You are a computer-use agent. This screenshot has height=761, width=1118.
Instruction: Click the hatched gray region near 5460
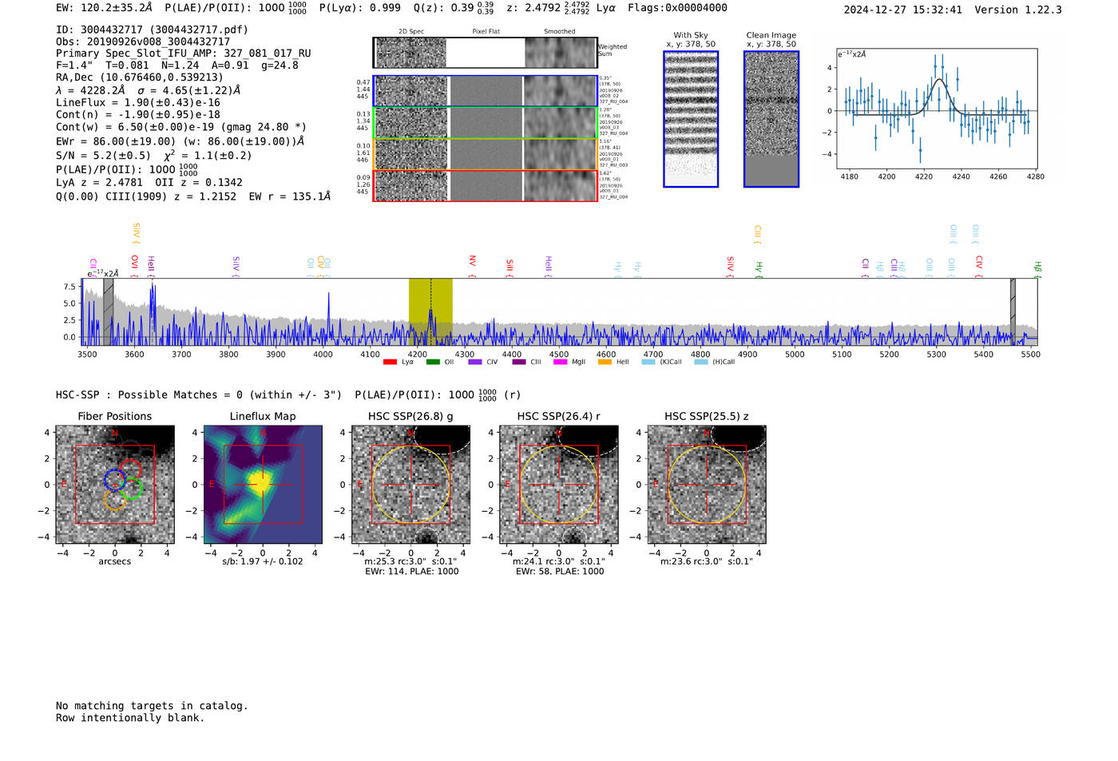[1013, 311]
